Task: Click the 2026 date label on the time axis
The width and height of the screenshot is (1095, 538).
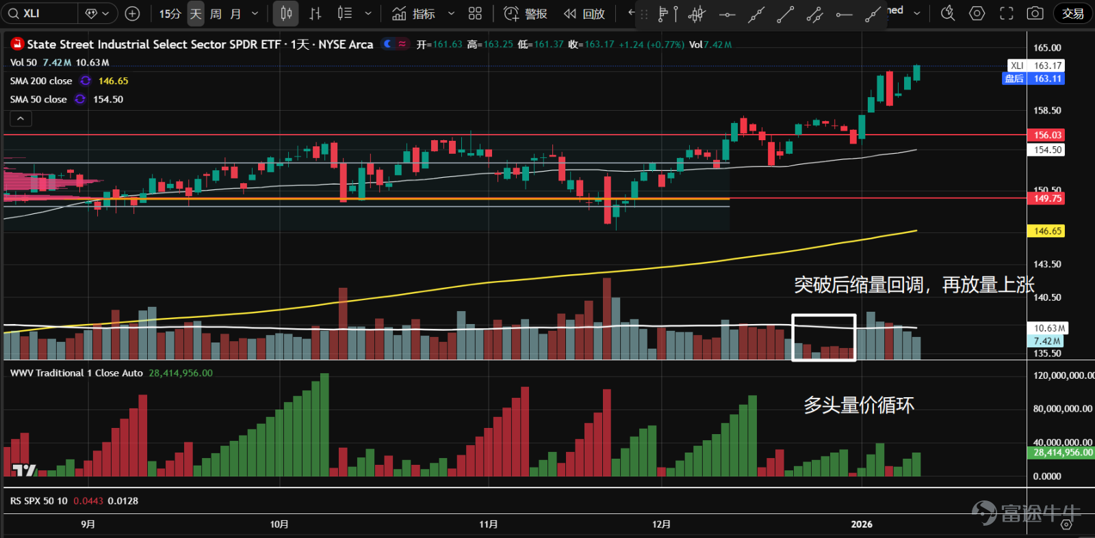Action: pos(862,524)
